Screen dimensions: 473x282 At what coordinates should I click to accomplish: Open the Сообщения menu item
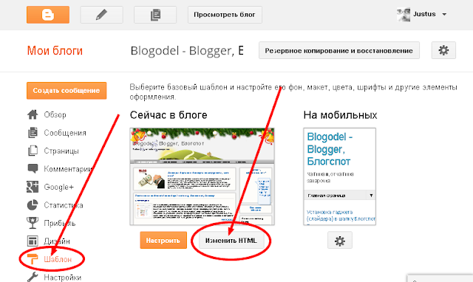[65, 133]
